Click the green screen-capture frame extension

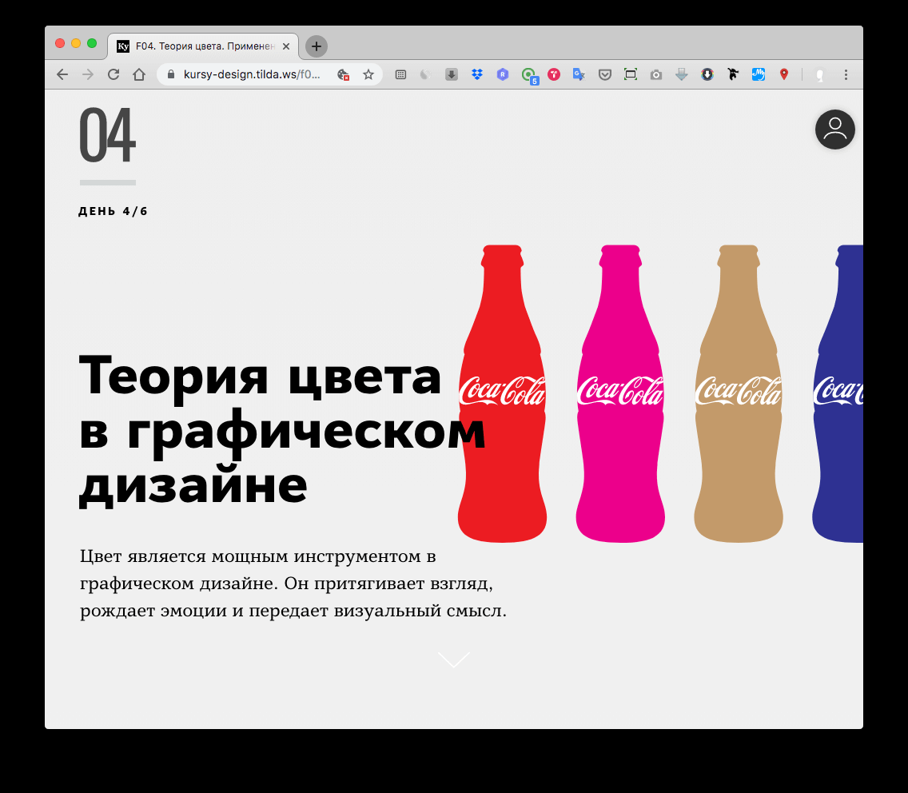(x=631, y=74)
